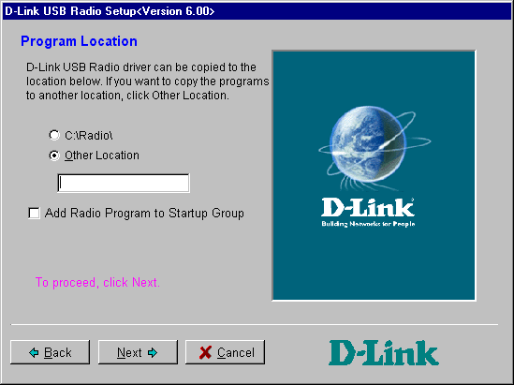
Task: Select the Other Location radio button
Action: pos(54,155)
